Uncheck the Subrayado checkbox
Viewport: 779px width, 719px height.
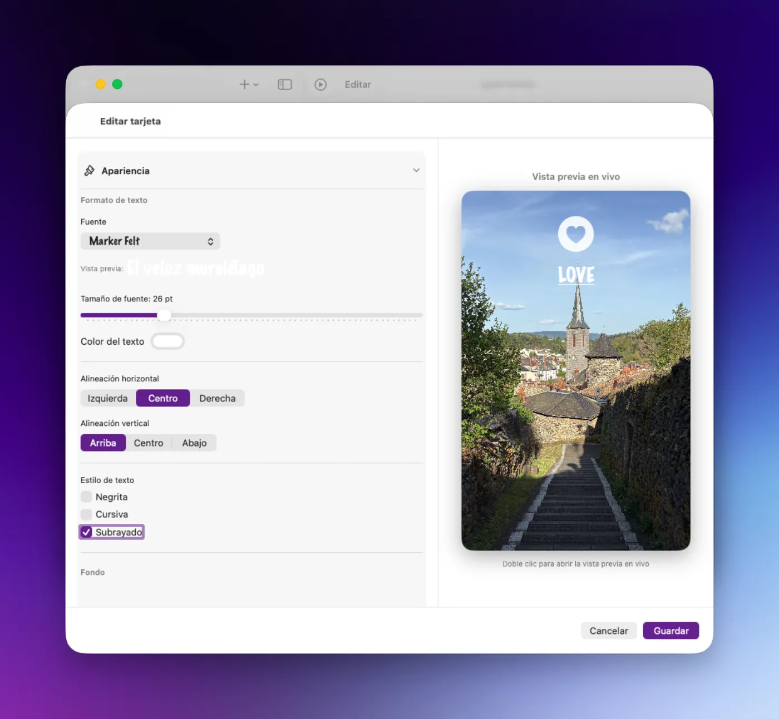[x=86, y=532]
